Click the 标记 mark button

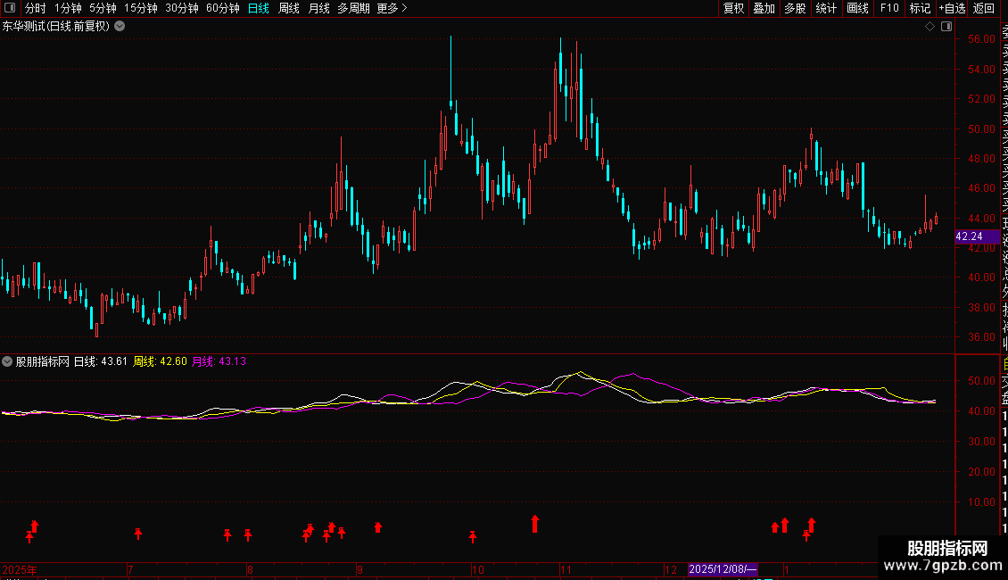pos(920,8)
